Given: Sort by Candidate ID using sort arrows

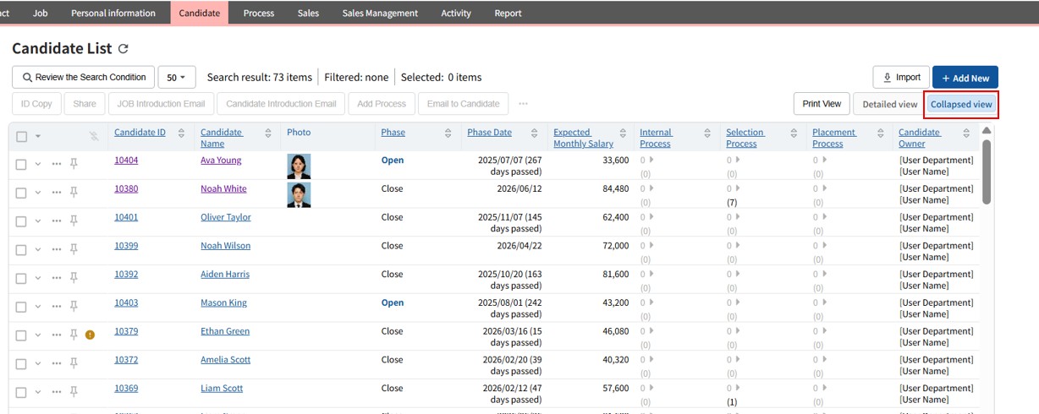Looking at the screenshot, I should click(x=181, y=133).
